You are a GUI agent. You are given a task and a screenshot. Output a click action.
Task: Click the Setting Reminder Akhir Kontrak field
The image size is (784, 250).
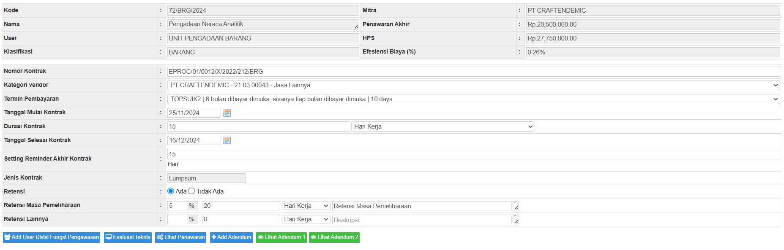473,154
